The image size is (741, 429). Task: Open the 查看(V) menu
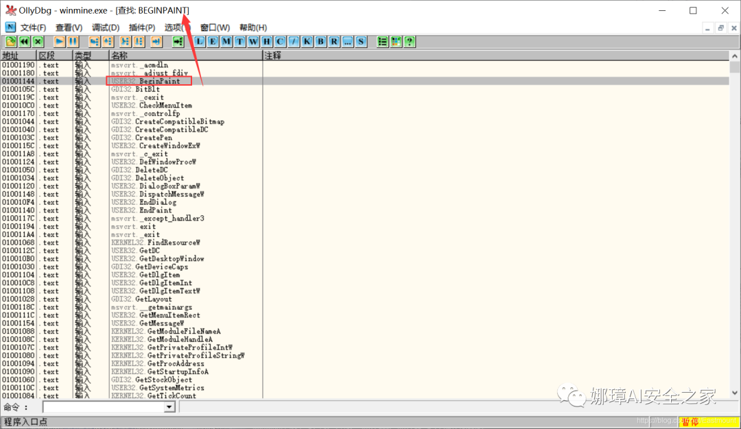click(69, 28)
